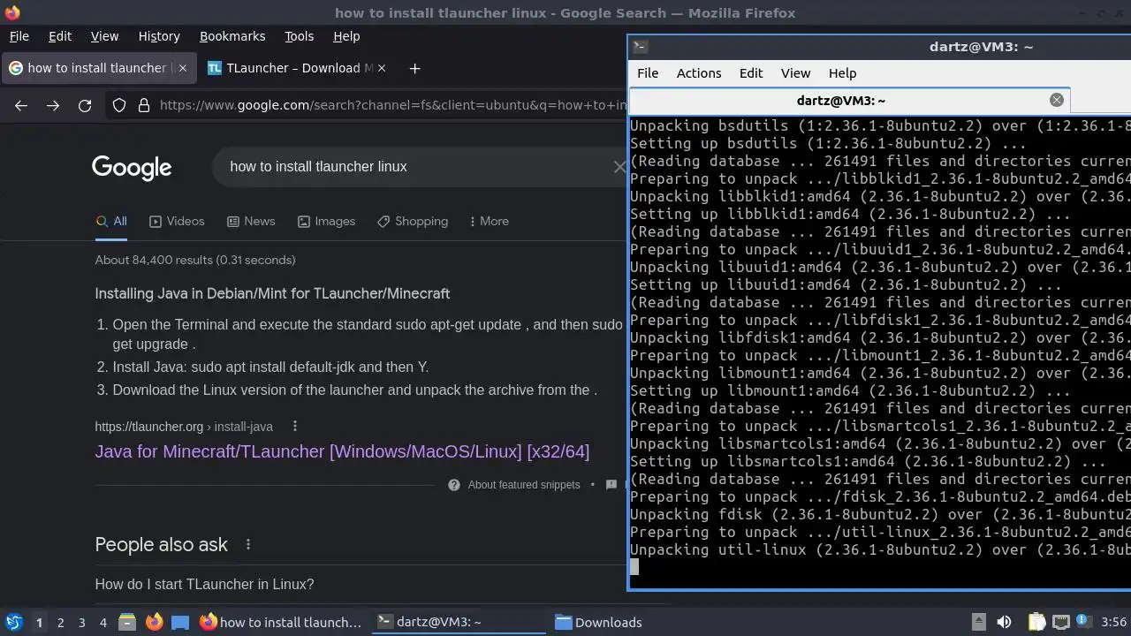Open Firefox Bookmarks menu
Image resolution: width=1131 pixels, height=636 pixels.
(x=232, y=36)
